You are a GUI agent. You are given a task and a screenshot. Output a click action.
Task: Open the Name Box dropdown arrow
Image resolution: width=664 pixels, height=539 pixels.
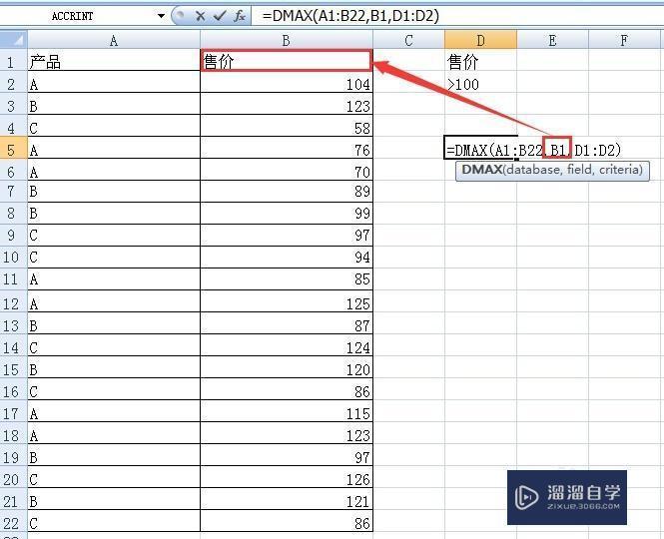[161, 16]
